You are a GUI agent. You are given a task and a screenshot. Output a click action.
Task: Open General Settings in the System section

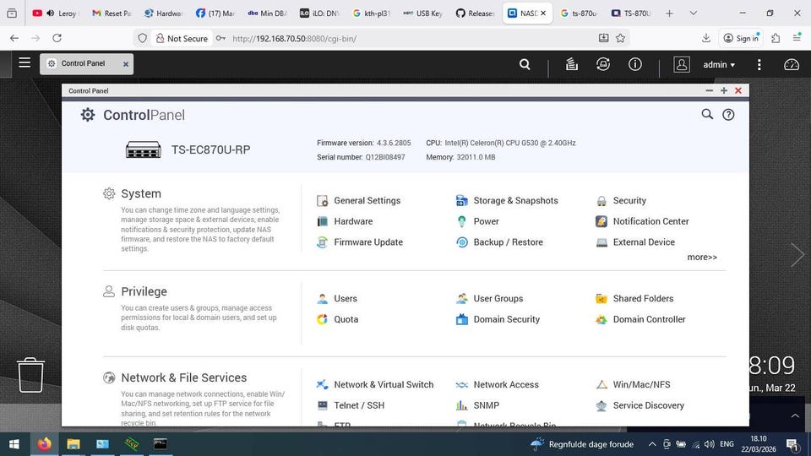(x=358, y=201)
